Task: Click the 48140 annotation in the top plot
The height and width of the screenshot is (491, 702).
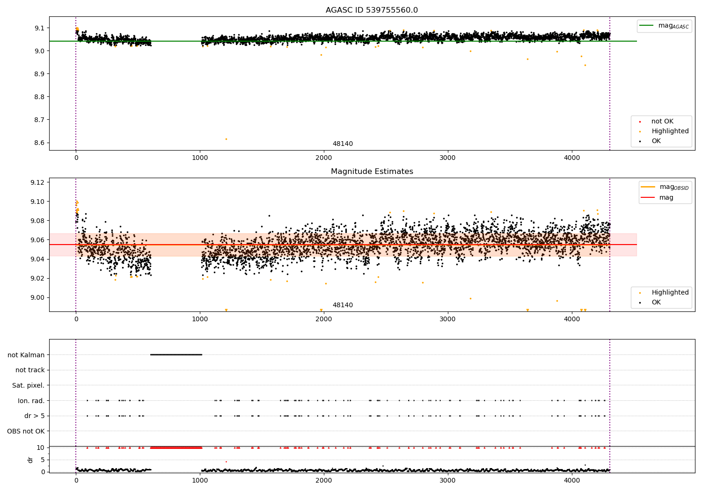Action: pos(343,144)
